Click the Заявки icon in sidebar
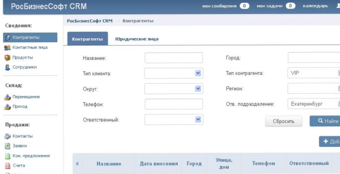Screen dimensions: 340x174 (7, 146)
